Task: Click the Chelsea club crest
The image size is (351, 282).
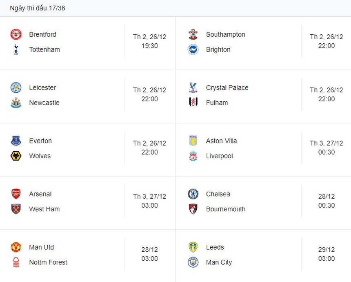Action: tap(193, 194)
